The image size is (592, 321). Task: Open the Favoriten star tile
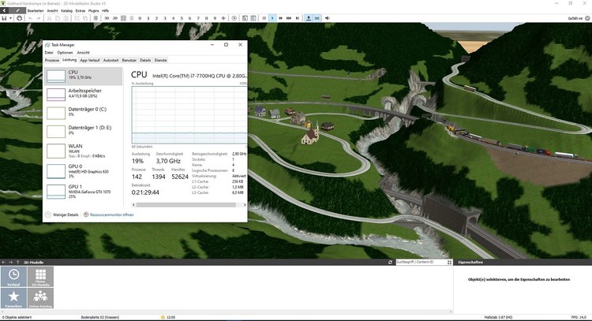[x=14, y=298]
